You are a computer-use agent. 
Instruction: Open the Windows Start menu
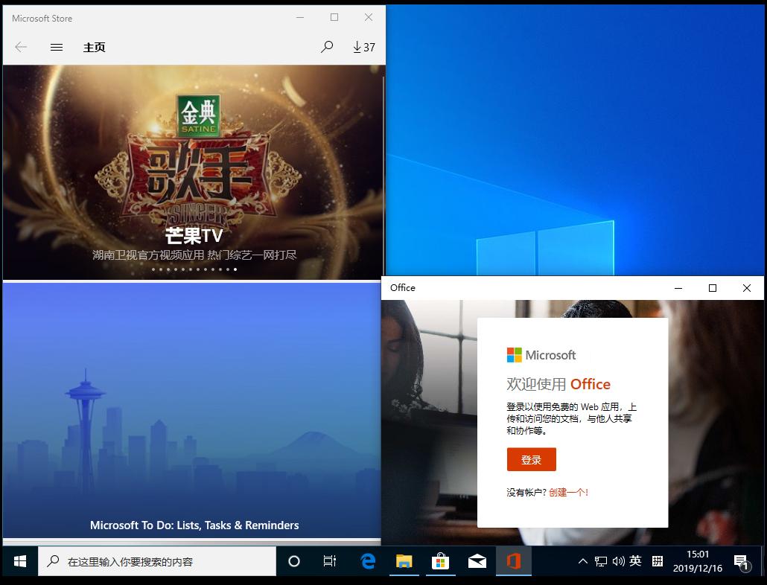[x=19, y=561]
